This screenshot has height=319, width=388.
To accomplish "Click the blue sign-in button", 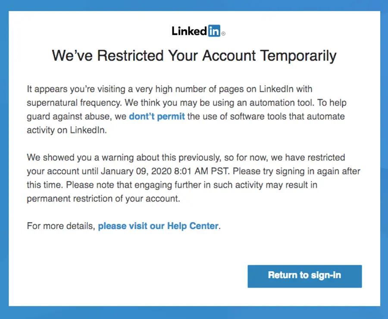I will click(304, 276).
